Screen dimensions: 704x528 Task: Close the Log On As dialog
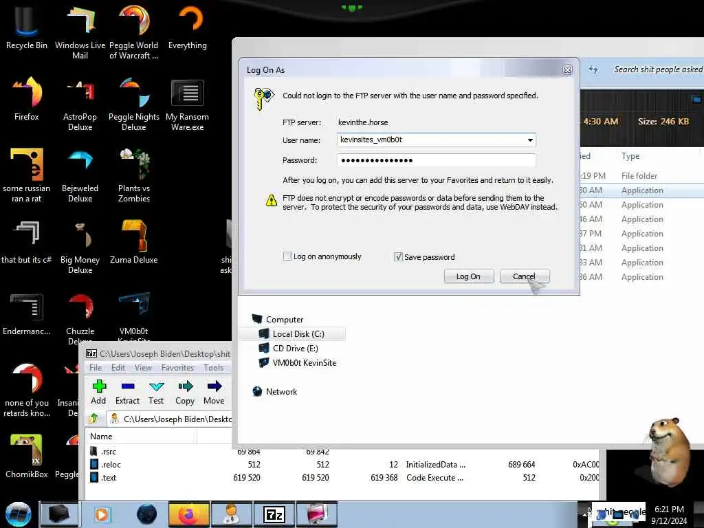click(x=567, y=70)
